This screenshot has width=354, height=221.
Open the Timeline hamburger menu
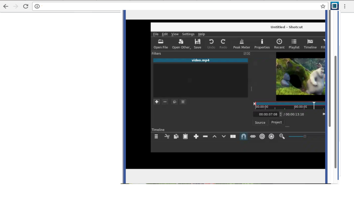point(156,136)
